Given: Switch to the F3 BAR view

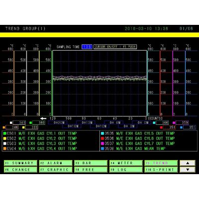Looking at the screenshot, I should [91, 163].
